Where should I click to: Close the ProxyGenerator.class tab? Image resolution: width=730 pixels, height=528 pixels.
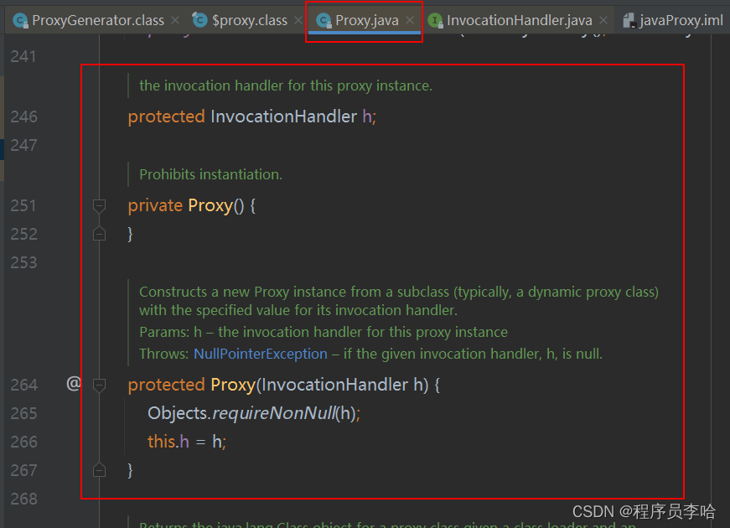click(175, 20)
